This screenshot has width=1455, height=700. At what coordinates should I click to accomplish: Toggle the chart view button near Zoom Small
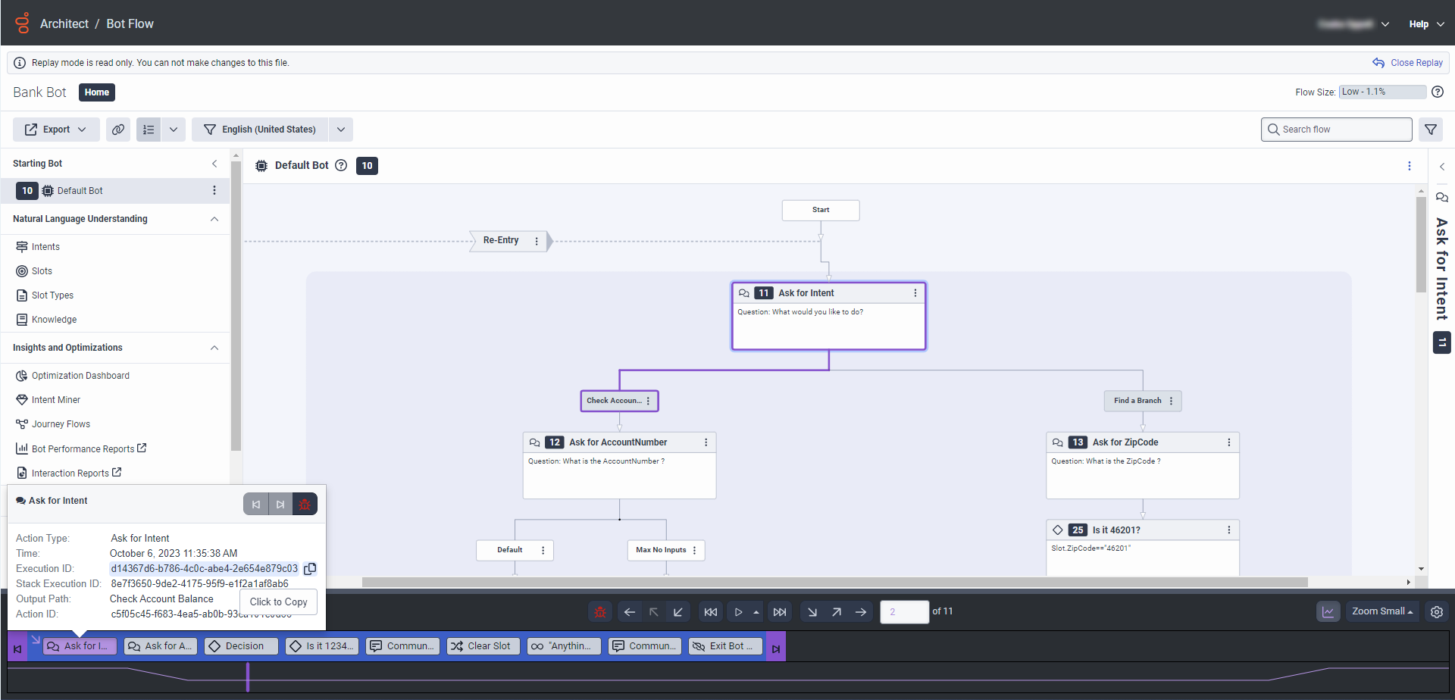pos(1328,612)
